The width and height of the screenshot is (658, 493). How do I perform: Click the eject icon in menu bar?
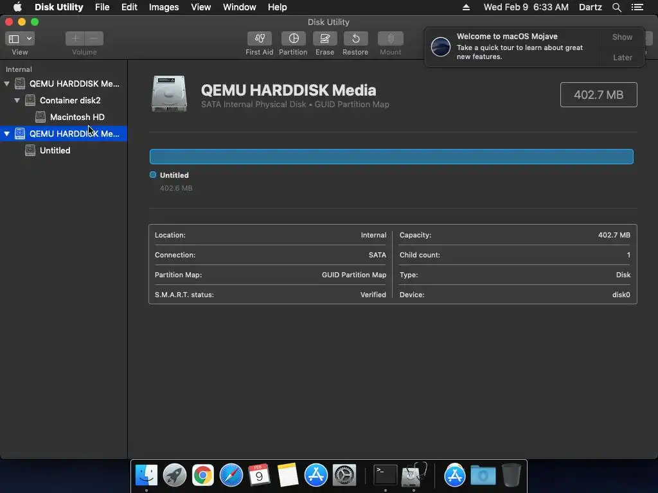(466, 7)
